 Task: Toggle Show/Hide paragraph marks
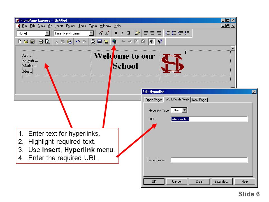point(152,42)
